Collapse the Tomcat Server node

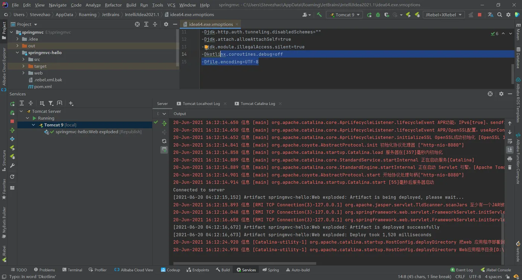point(21,111)
